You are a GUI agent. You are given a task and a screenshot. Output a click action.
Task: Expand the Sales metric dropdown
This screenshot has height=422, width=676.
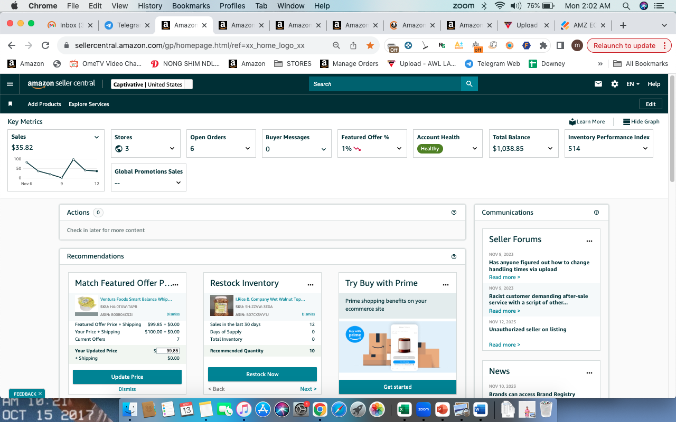pos(97,137)
